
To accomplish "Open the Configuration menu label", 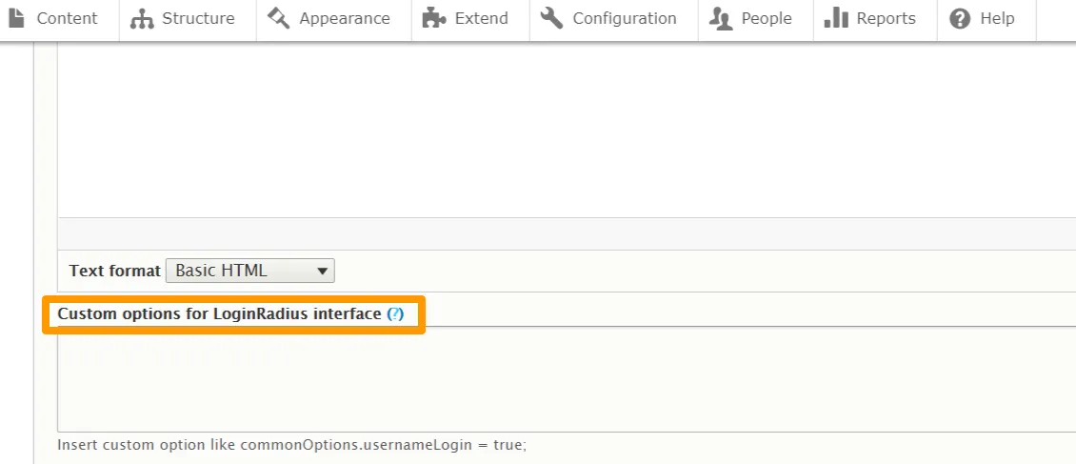I will coord(624,18).
